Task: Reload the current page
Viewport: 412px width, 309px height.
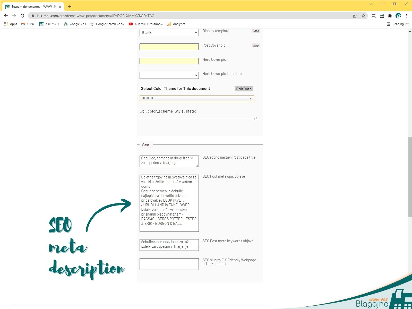Action: tap(22, 16)
